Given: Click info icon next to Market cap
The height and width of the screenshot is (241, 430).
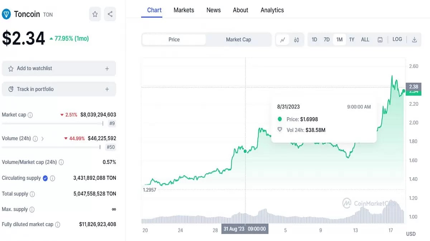Looking at the screenshot, I should 30,115.
